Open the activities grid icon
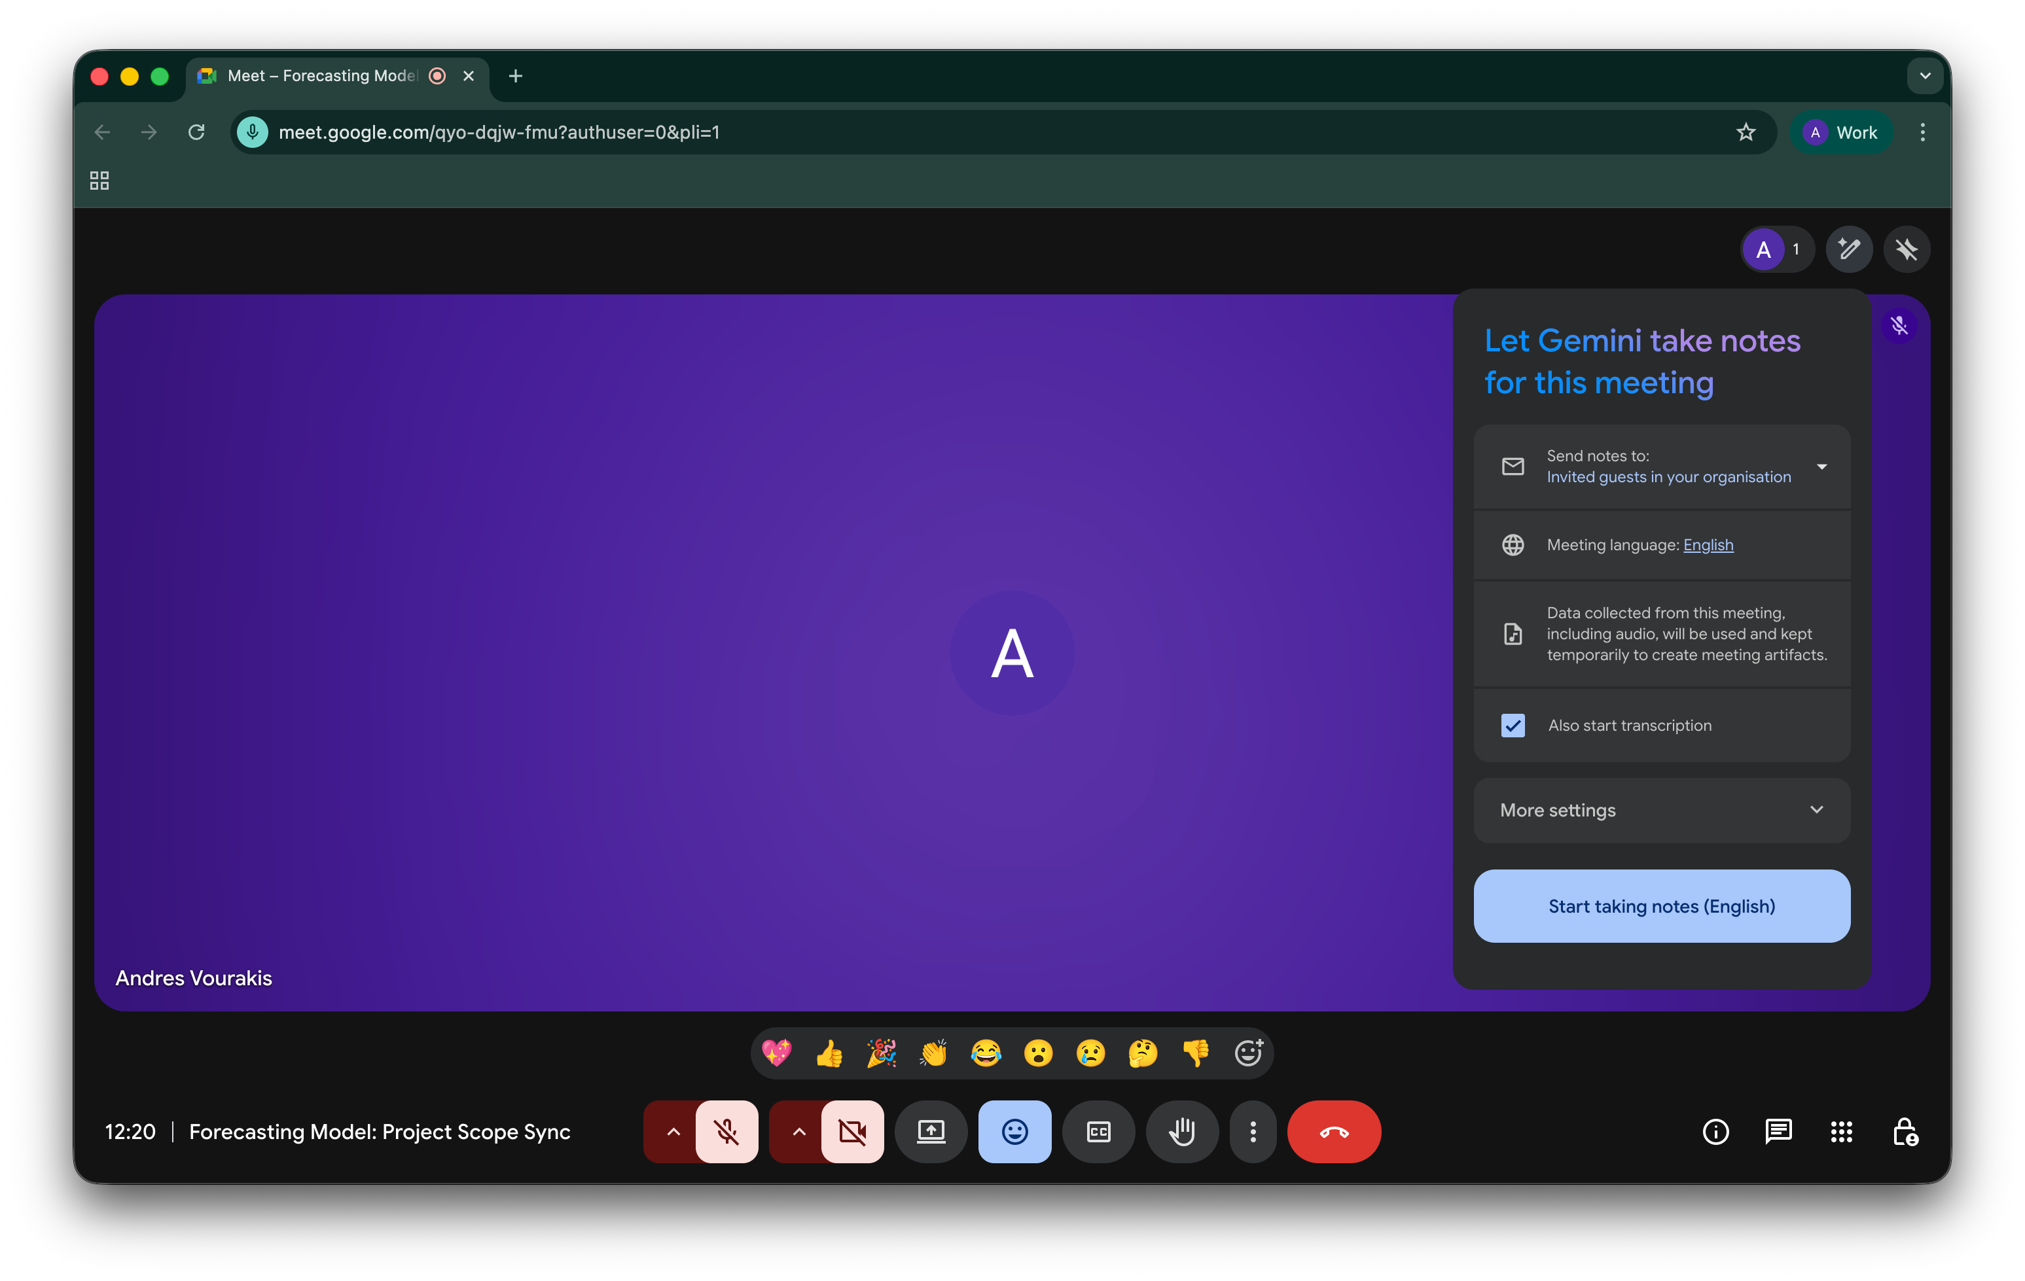The image size is (2025, 1281). [1841, 1131]
